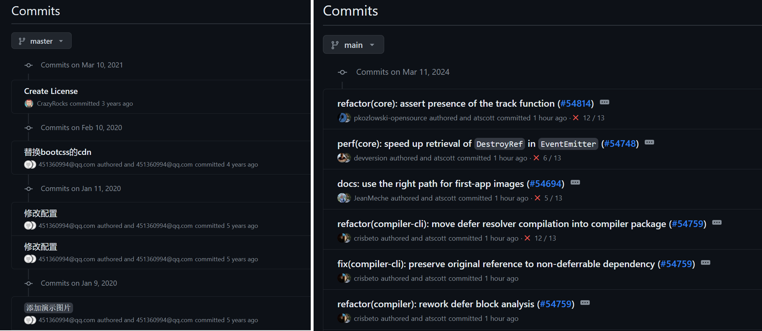Image resolution: width=762 pixels, height=331 pixels.
Task: Click the comment icon on EventEmitter perf commit
Action: click(649, 142)
